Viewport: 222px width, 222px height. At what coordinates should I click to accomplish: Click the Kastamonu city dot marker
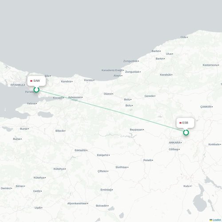218,65
